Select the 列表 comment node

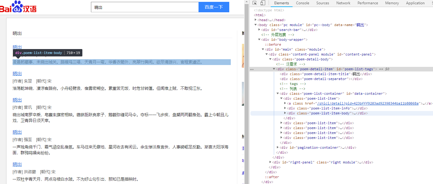click(x=293, y=89)
